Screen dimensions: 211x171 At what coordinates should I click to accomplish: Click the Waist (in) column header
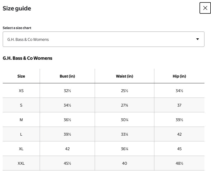(125, 76)
